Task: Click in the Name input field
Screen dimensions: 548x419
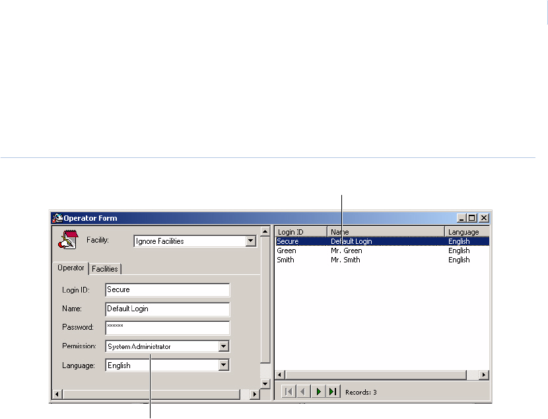Action: pos(168,309)
